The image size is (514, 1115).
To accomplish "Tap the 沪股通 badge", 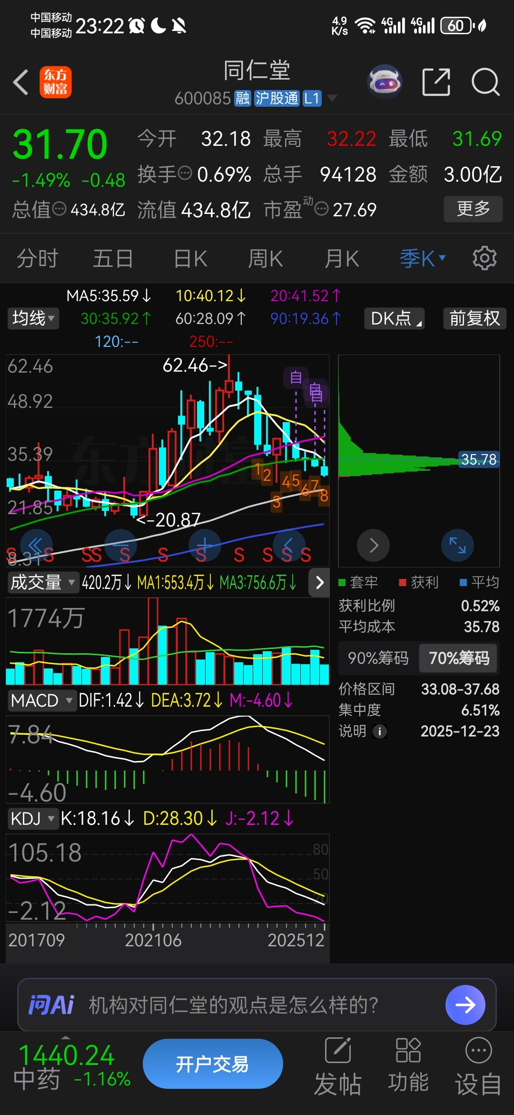I will pyautogui.click(x=277, y=99).
